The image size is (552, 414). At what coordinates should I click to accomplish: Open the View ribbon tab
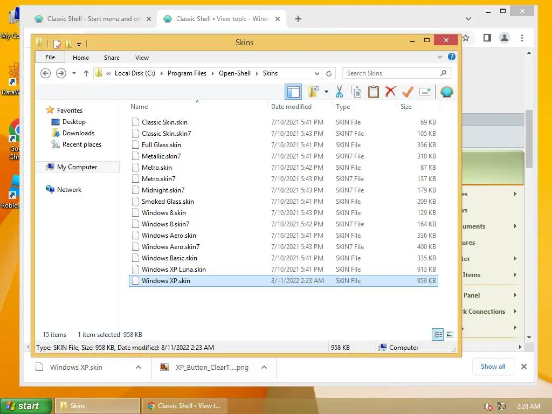click(x=142, y=57)
